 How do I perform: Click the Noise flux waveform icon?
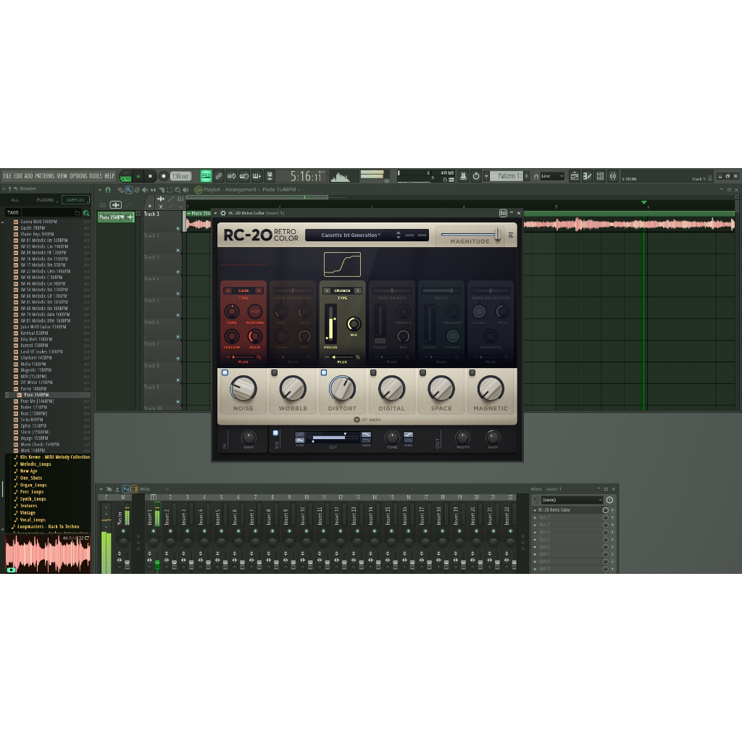click(x=259, y=357)
